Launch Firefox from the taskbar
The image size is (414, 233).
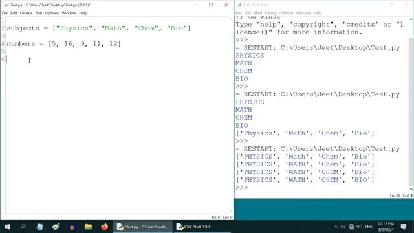click(105, 227)
